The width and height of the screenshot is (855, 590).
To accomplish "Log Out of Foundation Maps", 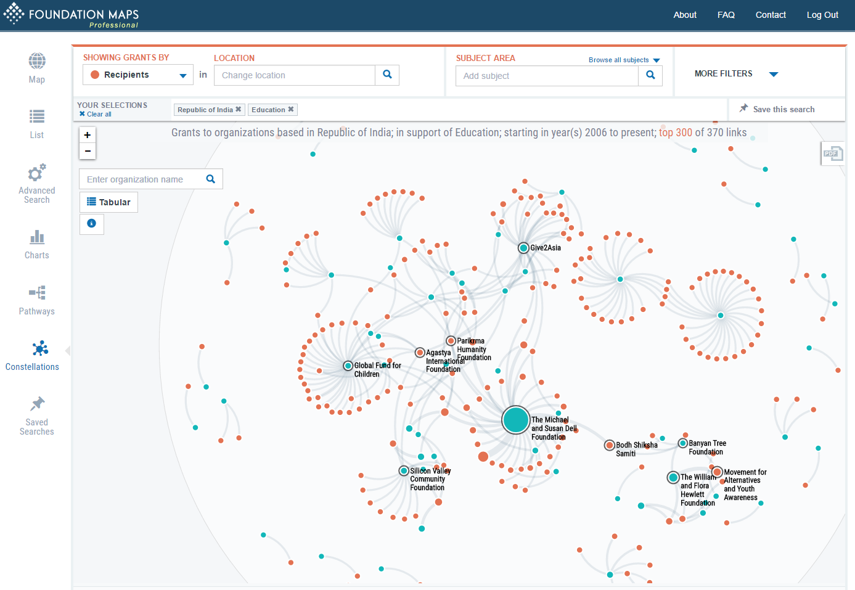I will (x=822, y=15).
